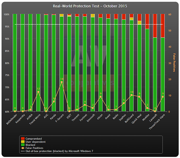Toggle the User dependent legend text
Screen dimensions: 180x158
(x=35, y=142)
